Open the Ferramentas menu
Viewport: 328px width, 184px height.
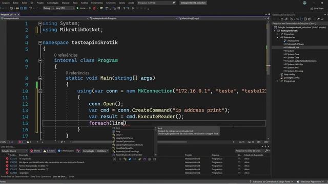coord(97,3)
